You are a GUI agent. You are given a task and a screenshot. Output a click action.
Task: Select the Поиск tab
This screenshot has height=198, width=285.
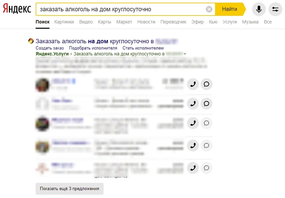click(x=42, y=22)
